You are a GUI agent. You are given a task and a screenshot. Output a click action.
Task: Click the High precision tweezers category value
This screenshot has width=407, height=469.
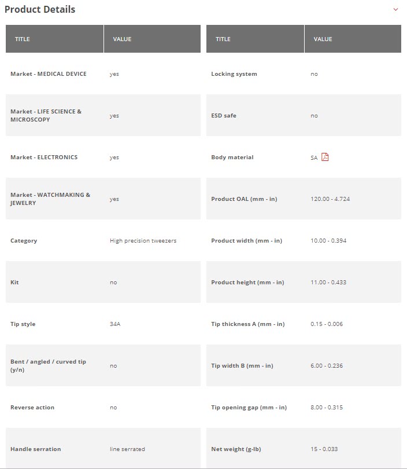point(143,240)
